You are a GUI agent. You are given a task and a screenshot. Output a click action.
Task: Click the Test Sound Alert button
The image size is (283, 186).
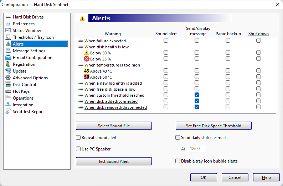114,161
